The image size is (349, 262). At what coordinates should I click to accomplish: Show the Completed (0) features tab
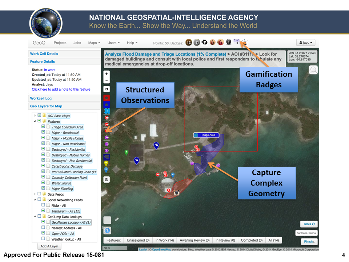point(252,240)
